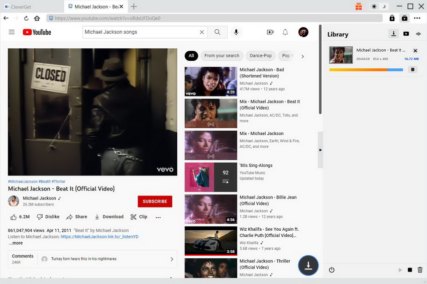Click the red SUBSCRIBE button
427x284 pixels.
coord(155,202)
